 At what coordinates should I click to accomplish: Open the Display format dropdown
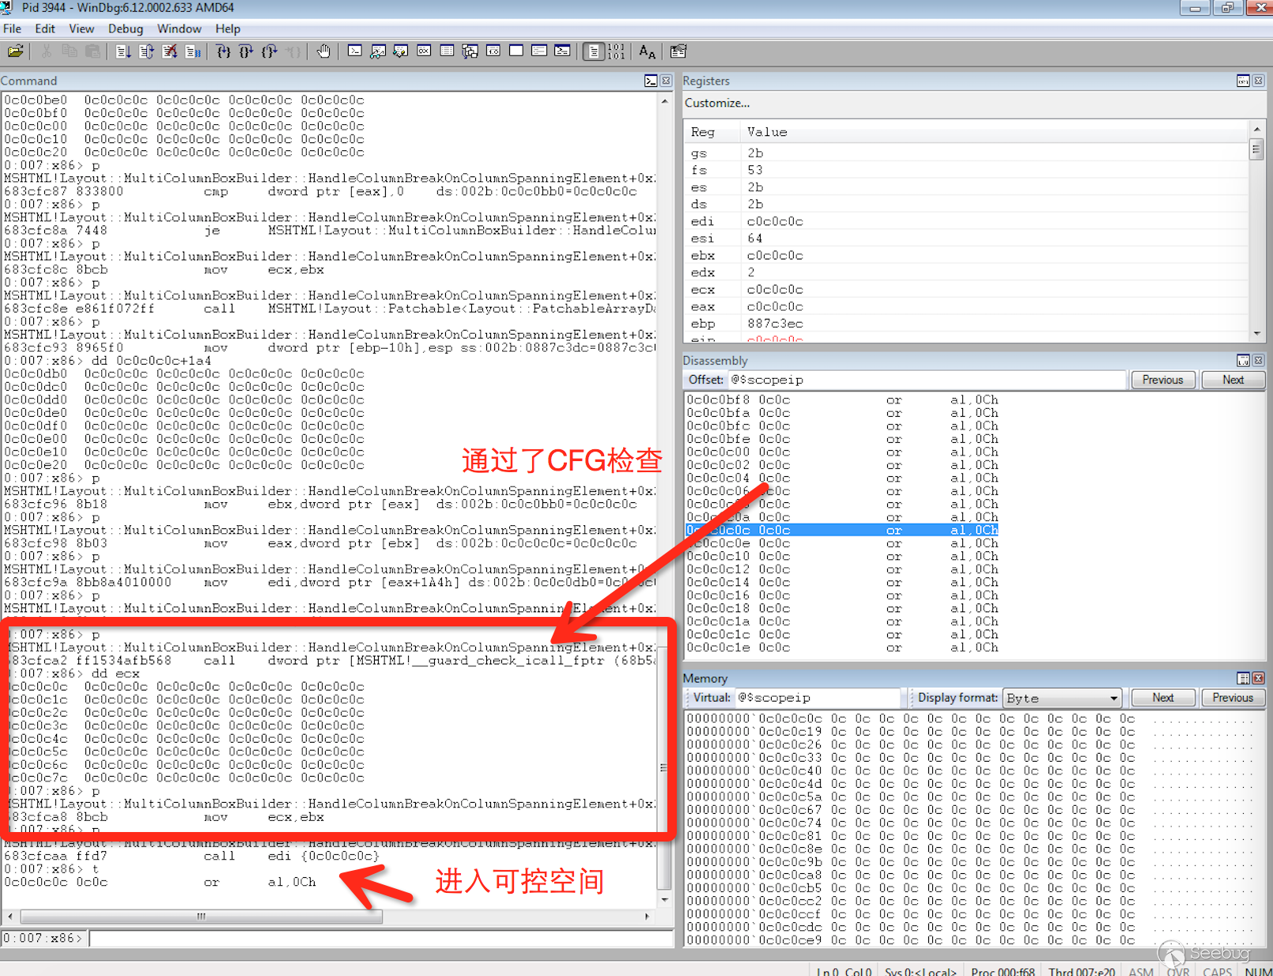coord(1113,698)
